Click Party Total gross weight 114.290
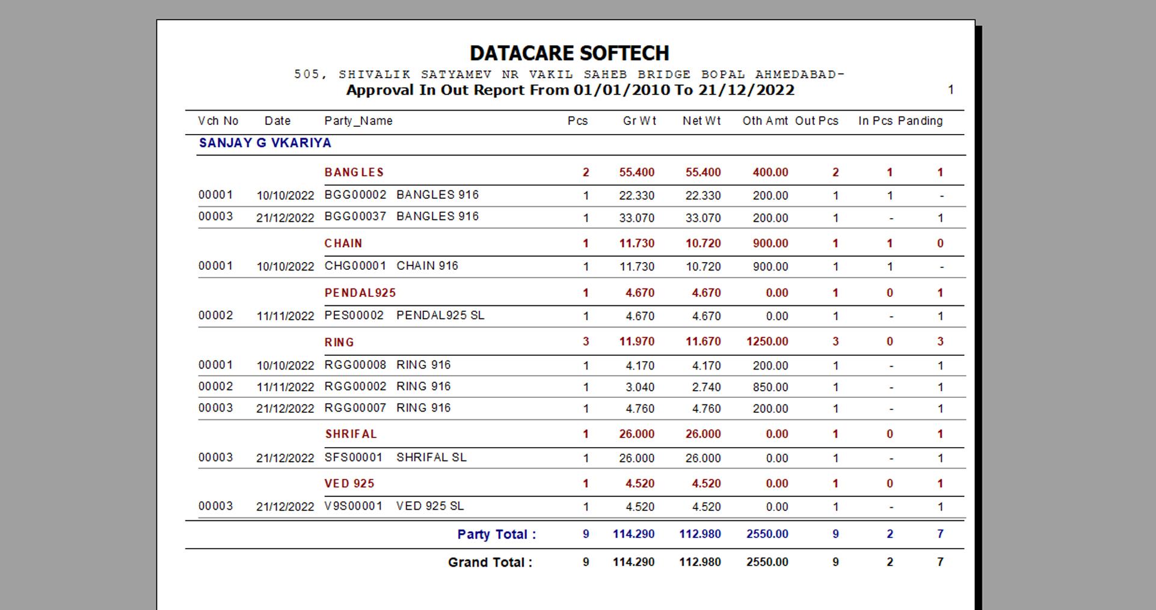The image size is (1156, 610). (x=634, y=534)
